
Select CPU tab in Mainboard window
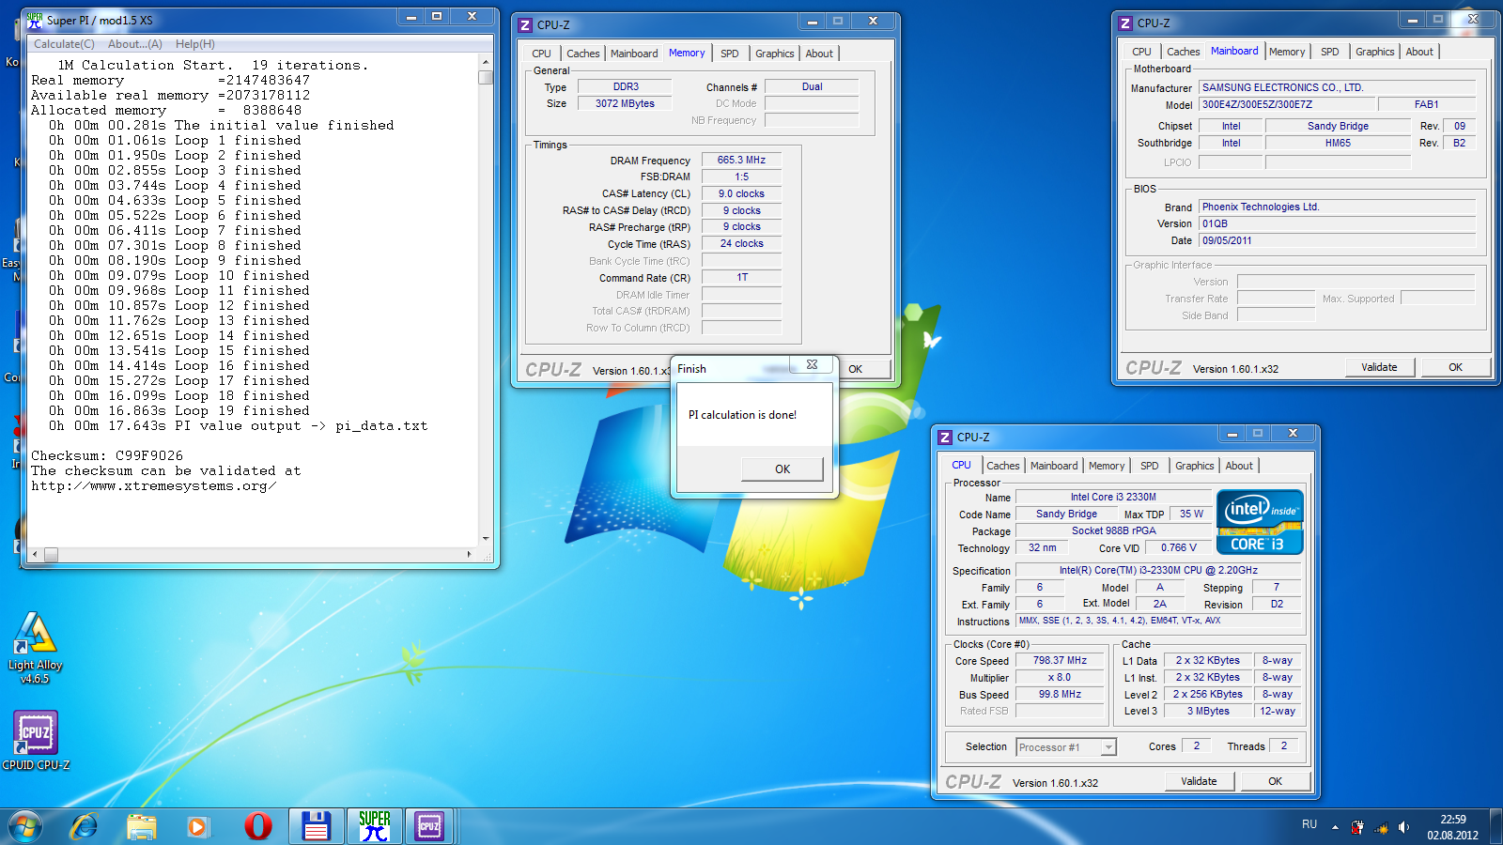click(x=1141, y=52)
